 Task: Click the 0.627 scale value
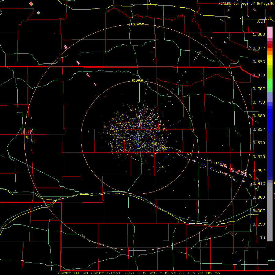pos(259,130)
